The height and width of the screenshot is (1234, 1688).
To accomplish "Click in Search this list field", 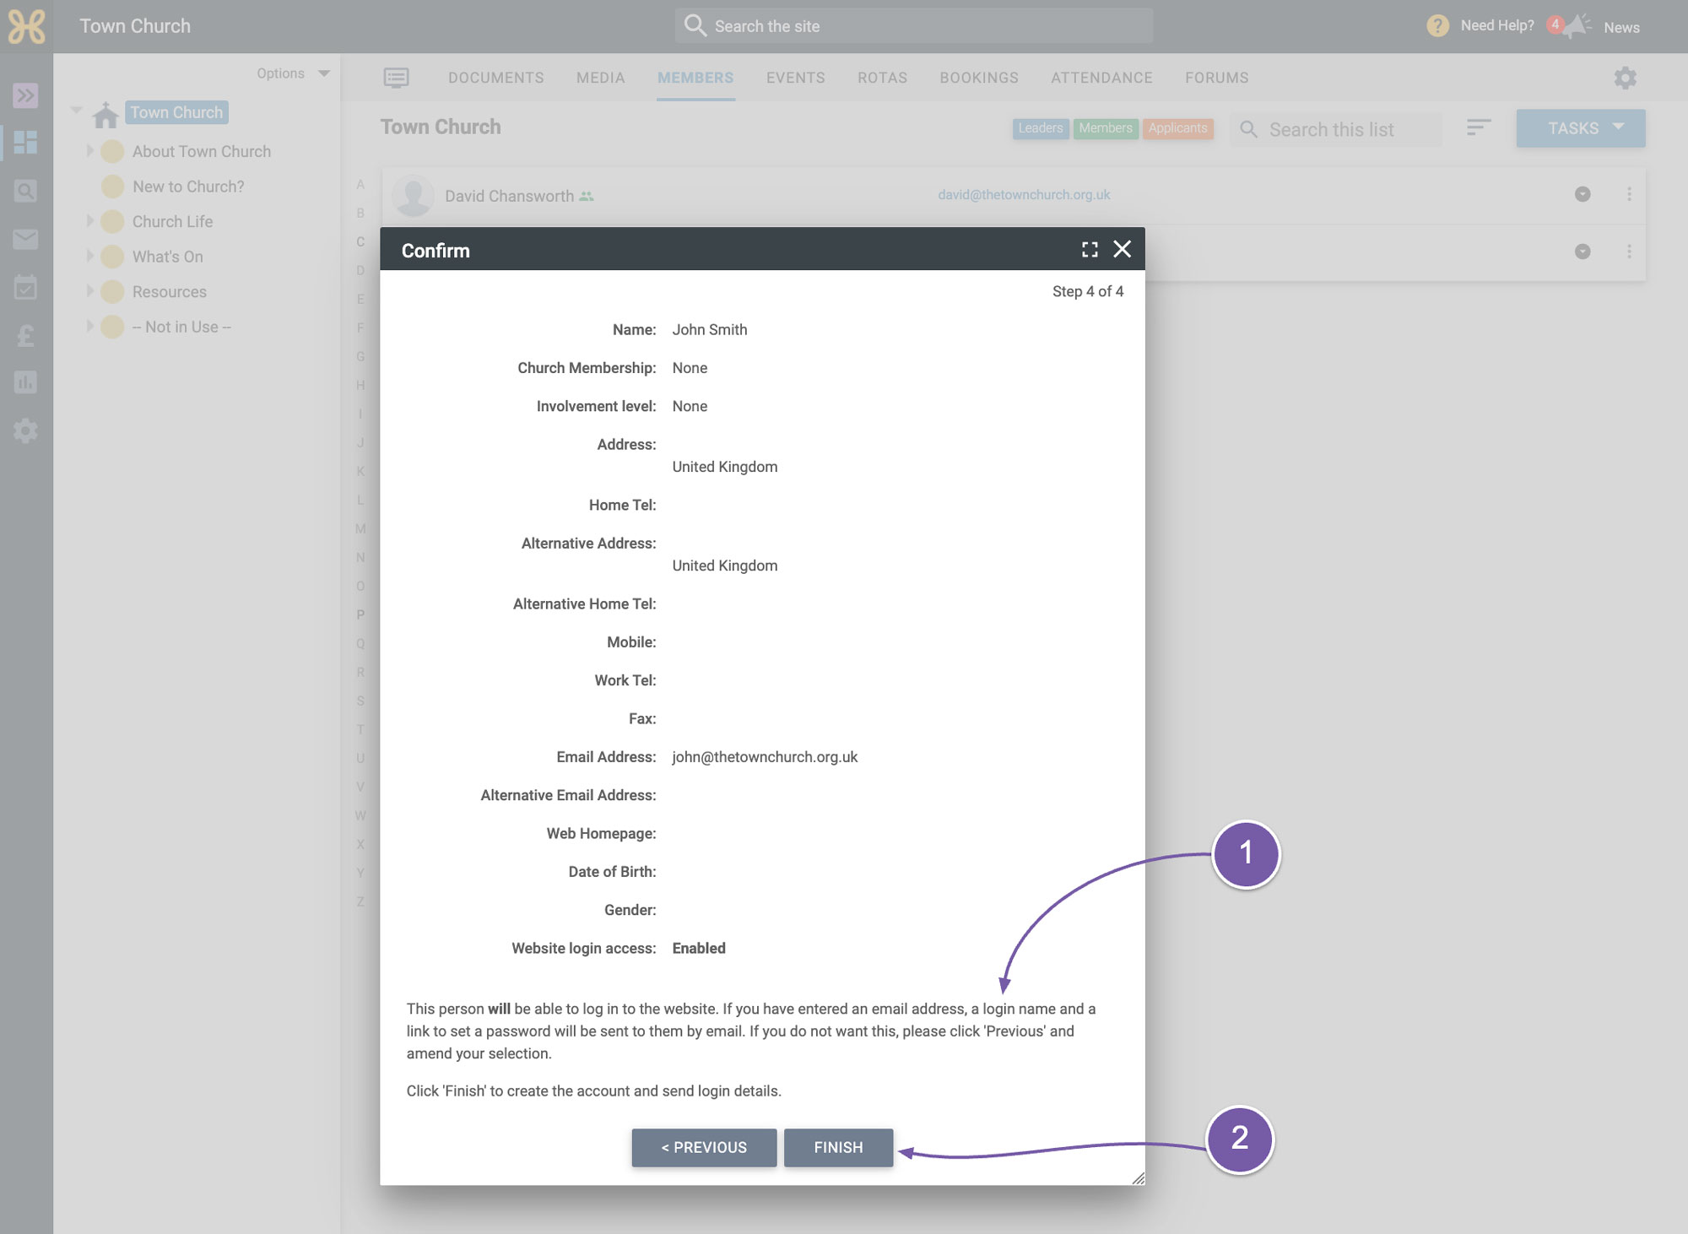I will pos(1336,129).
